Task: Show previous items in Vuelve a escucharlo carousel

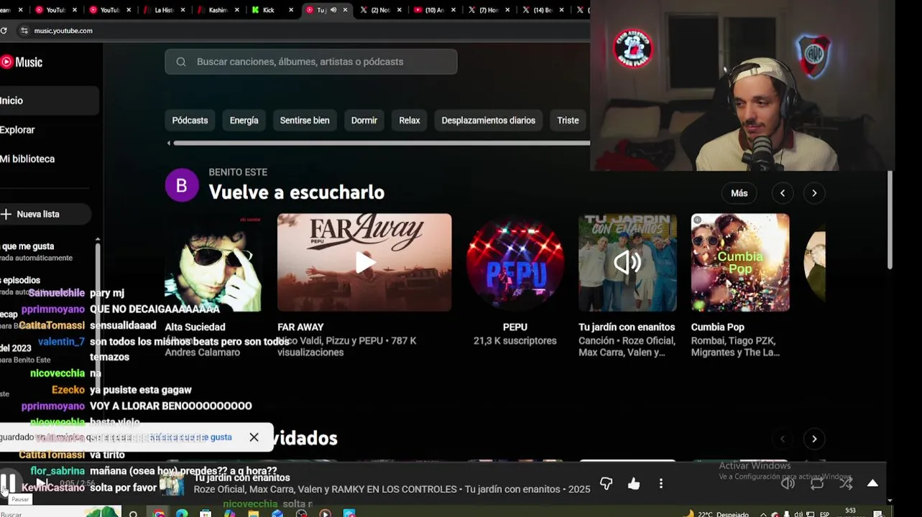Action: tap(783, 193)
